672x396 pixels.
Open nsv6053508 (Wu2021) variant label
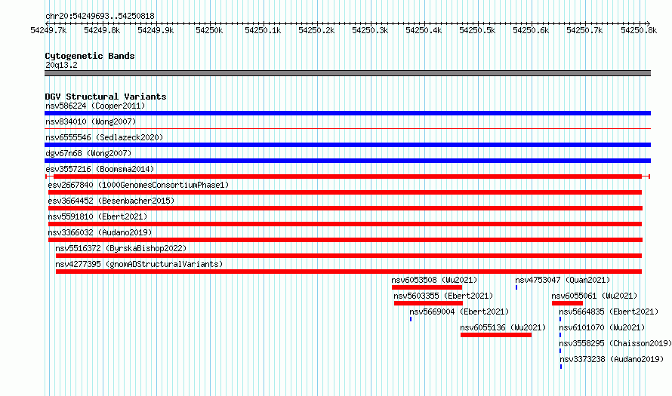click(434, 280)
